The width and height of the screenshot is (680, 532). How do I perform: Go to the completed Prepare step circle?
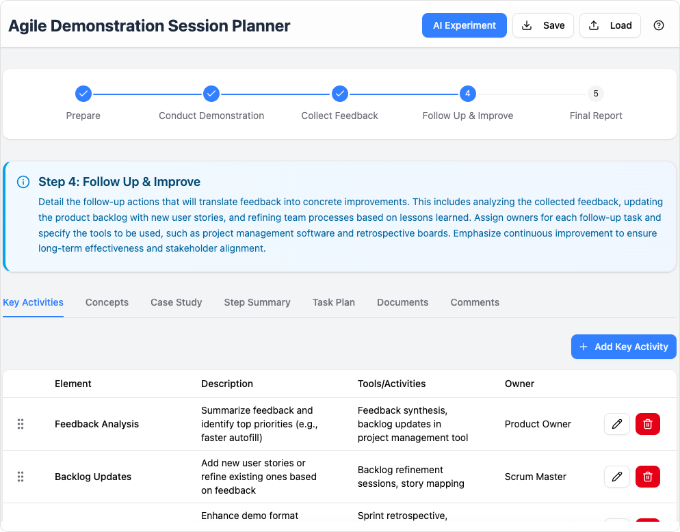click(x=83, y=94)
